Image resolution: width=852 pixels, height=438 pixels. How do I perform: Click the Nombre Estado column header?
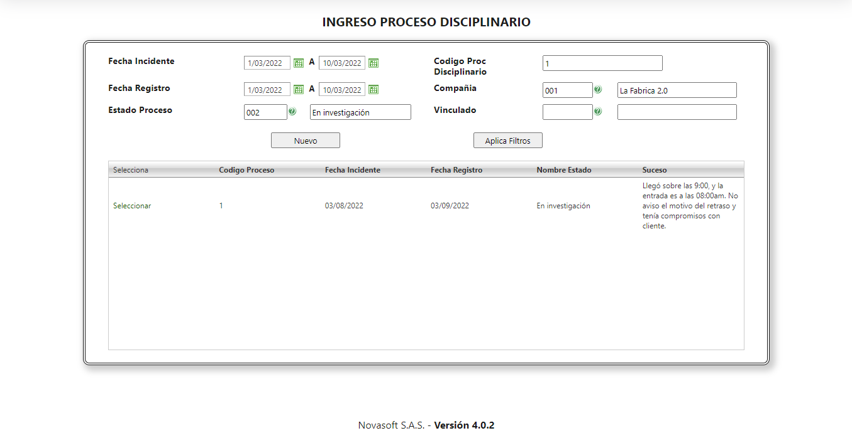(562, 169)
